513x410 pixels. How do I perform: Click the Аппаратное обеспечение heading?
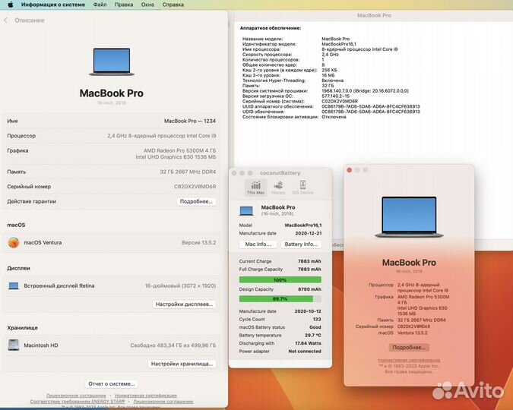click(271, 28)
